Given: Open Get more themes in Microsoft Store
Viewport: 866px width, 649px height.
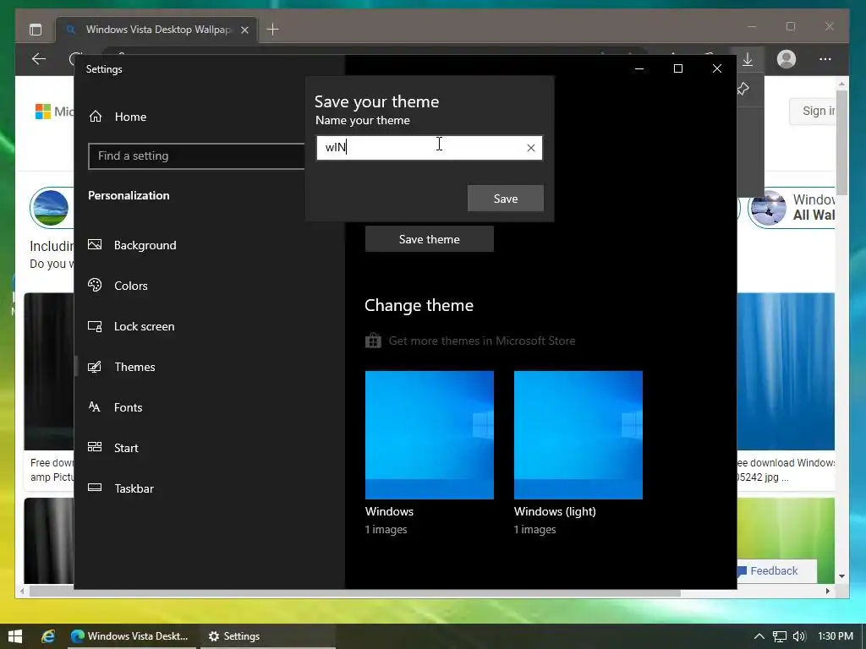Looking at the screenshot, I should pos(481,341).
